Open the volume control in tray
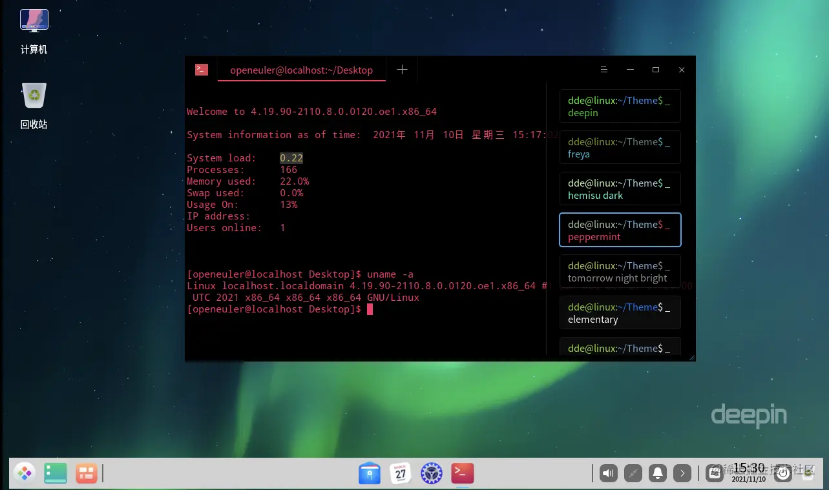The height and width of the screenshot is (490, 829). point(608,473)
